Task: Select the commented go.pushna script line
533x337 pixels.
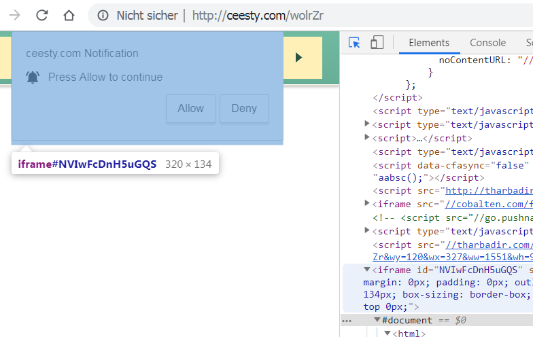Action: click(x=453, y=217)
